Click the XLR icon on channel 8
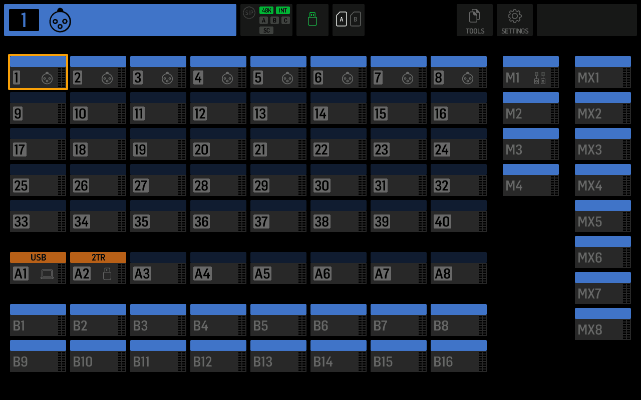Image resolution: width=641 pixels, height=400 pixels. [468, 78]
